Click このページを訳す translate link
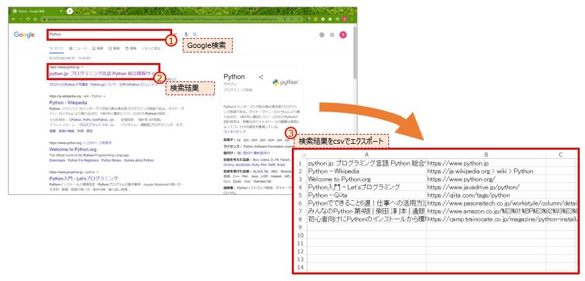585x281 pixels. [99, 142]
